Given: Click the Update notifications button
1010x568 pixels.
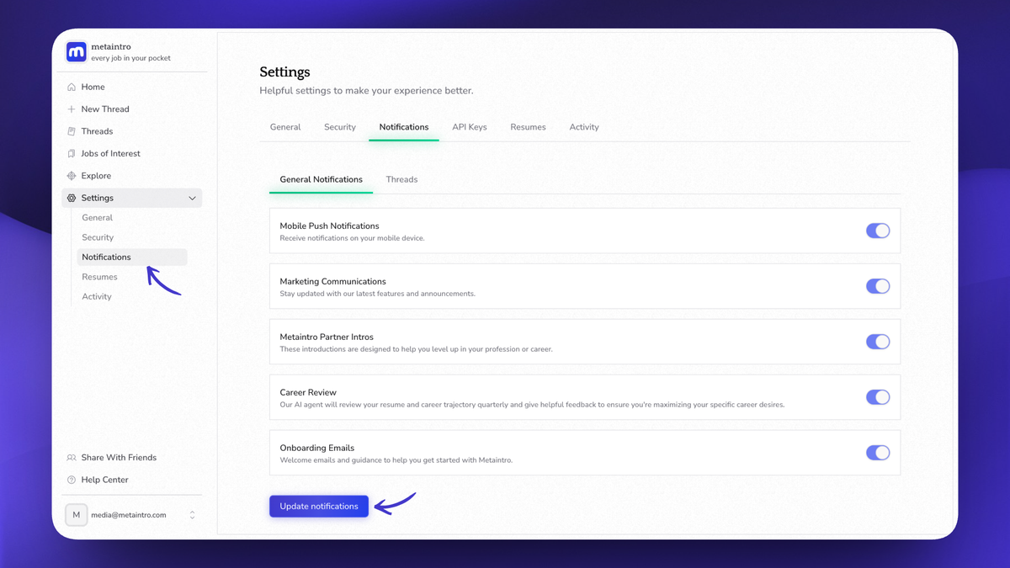Looking at the screenshot, I should pyautogui.click(x=319, y=507).
